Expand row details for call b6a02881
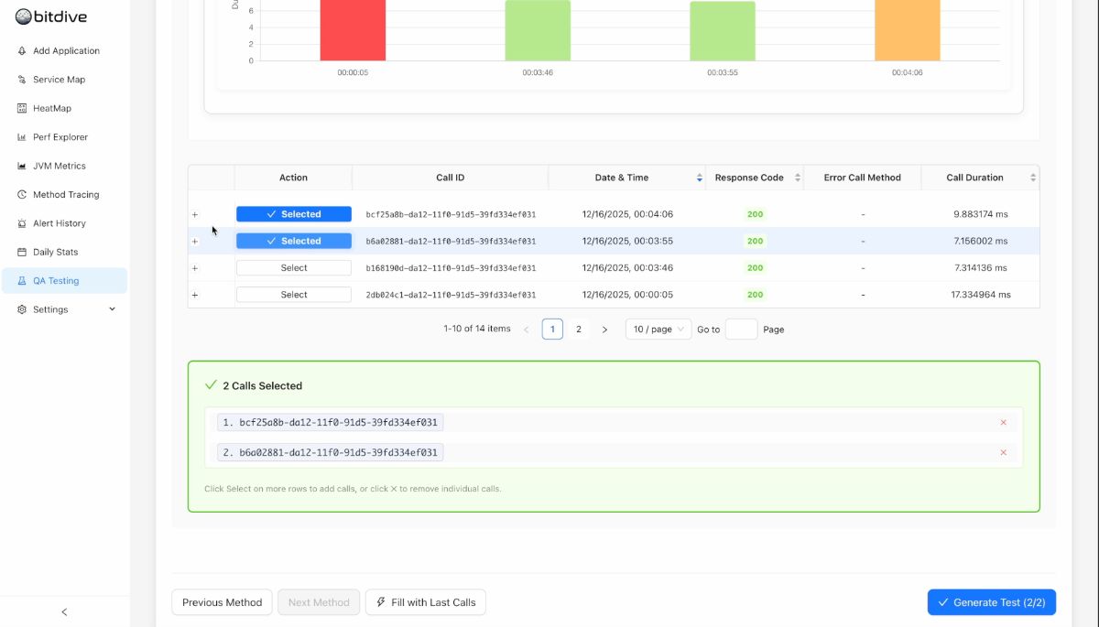Screen dimensions: 1099x627 [195, 242]
